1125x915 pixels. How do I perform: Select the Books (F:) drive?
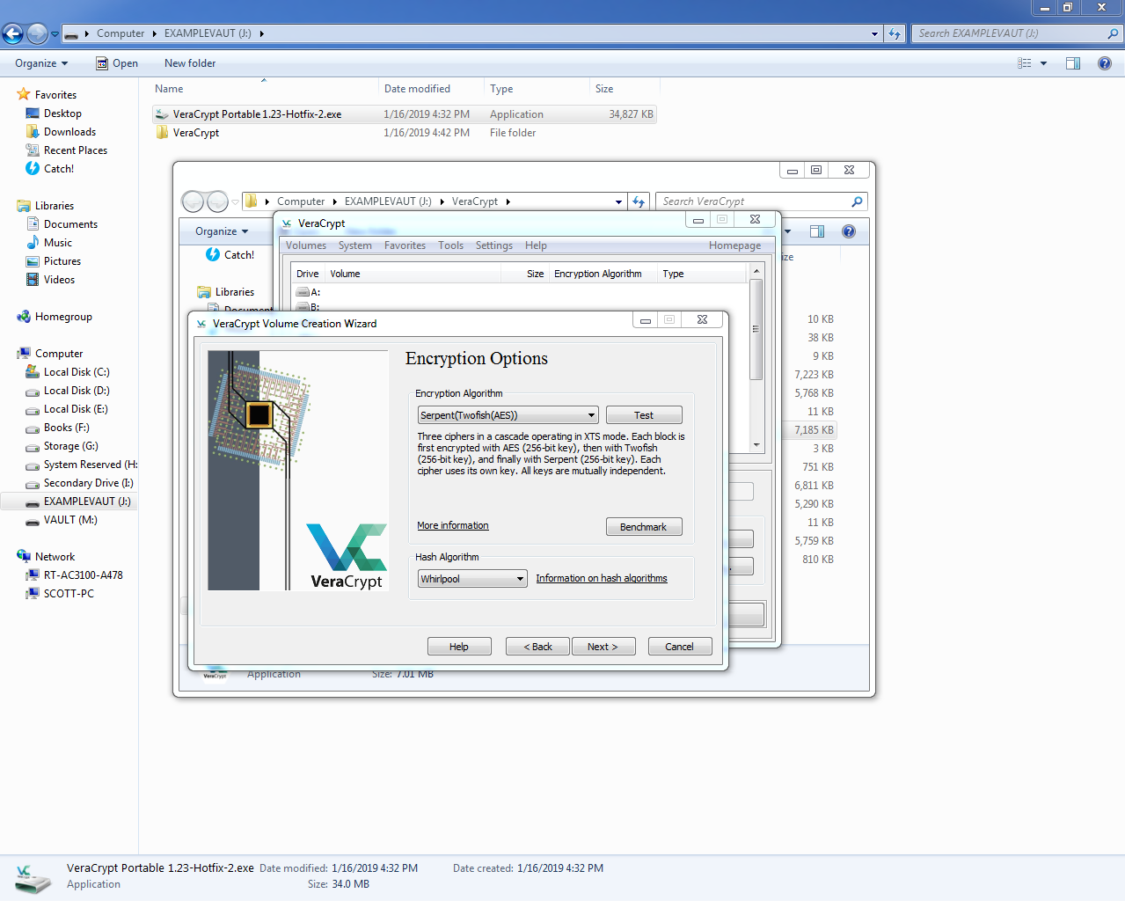pyautogui.click(x=58, y=428)
